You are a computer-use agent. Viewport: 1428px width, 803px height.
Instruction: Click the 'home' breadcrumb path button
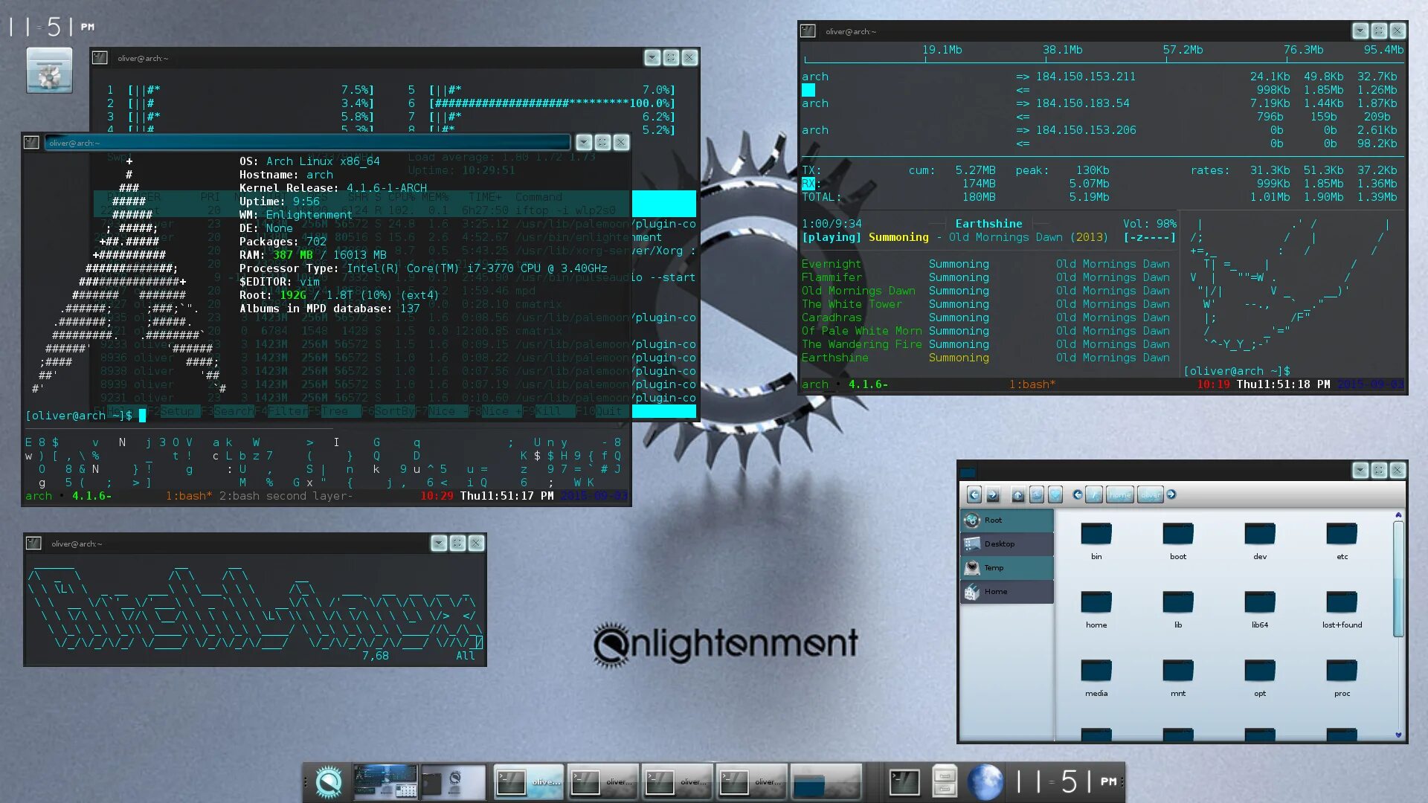(1119, 495)
